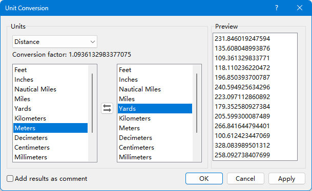The height and width of the screenshot is (191, 312).
Task: Select Centimeters in the source units list
Action: pos(51,148)
